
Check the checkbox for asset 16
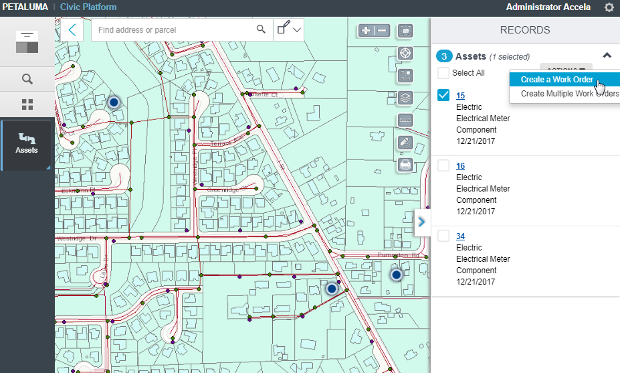click(x=443, y=165)
